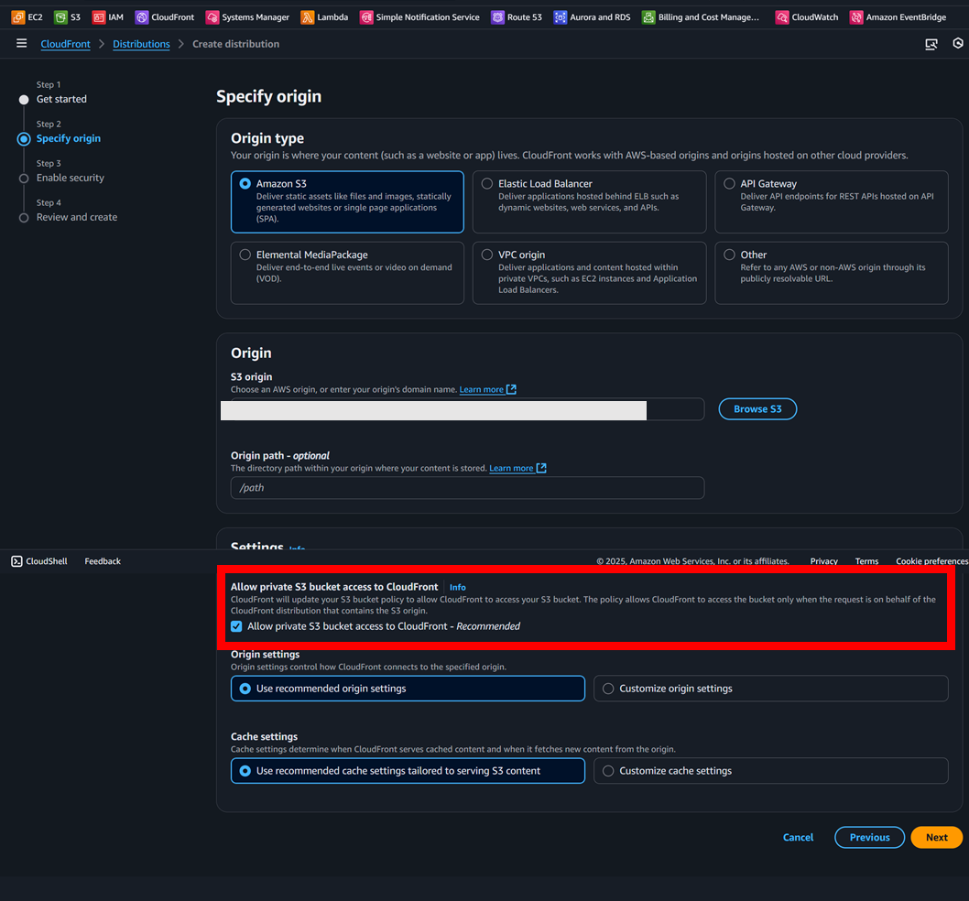Screen dimensions: 969x901
Task: Open the CloudShell terminal icon
Action: 16,561
